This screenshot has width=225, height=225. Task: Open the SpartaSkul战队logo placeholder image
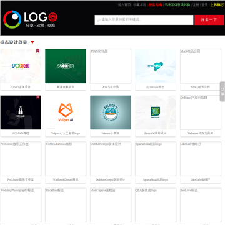pos(156,159)
